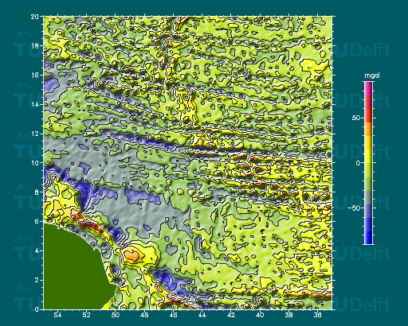Click the '36' tick label on the horizontal axis

(x=318, y=315)
